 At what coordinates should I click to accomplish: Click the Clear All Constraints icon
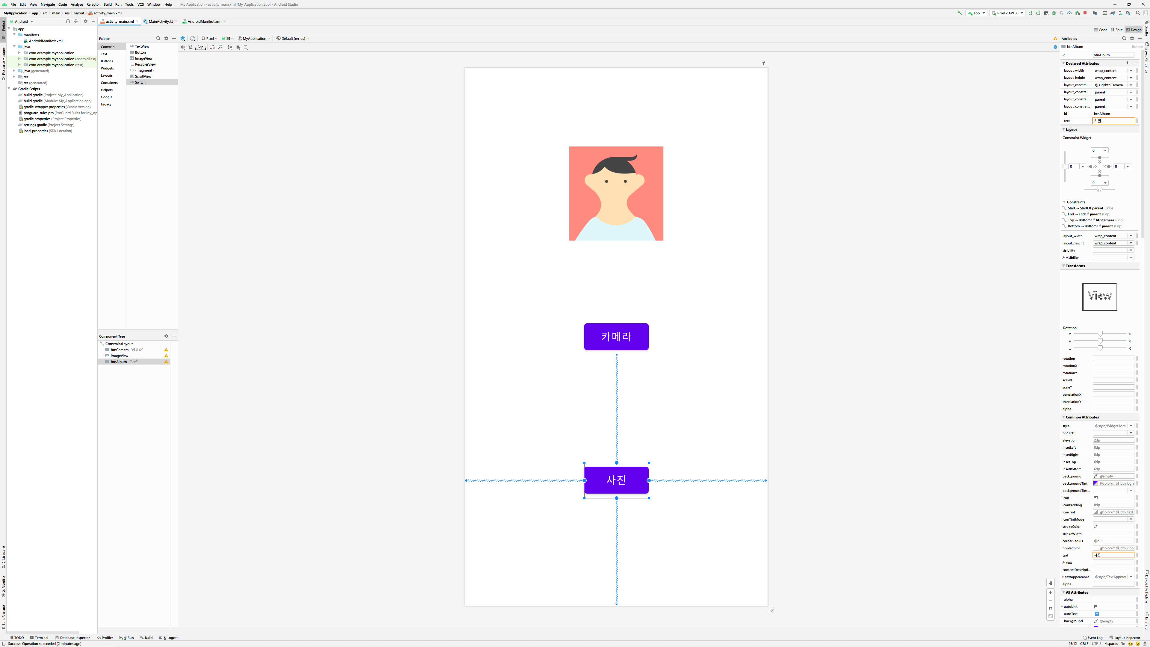point(213,47)
